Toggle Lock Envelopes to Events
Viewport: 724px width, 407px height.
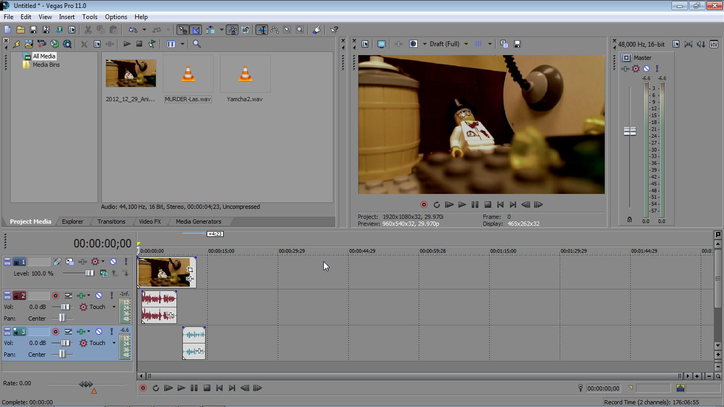pyautogui.click(x=232, y=30)
